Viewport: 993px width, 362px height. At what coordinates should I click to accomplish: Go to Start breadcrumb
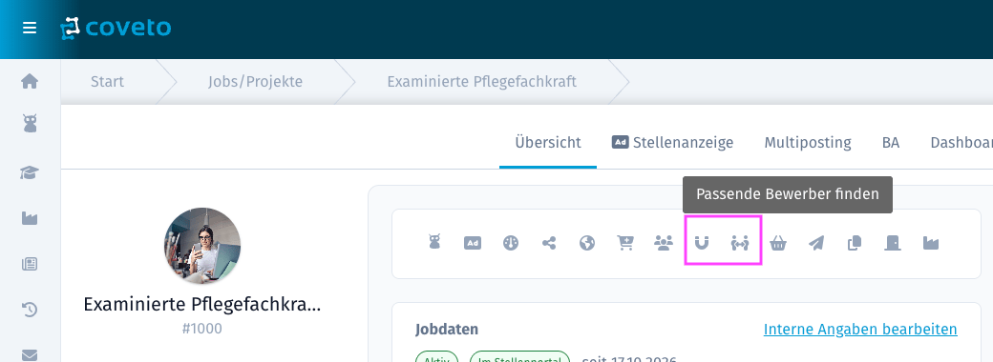coord(107,82)
